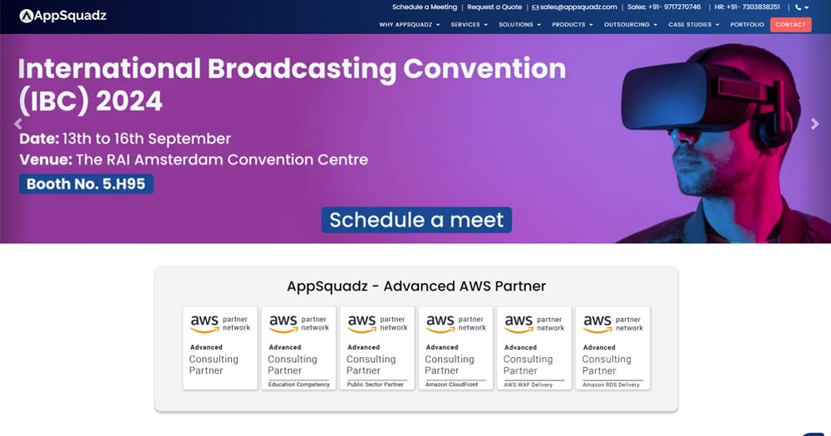Click Schedule a meet banner button
Image resolution: width=831 pixels, height=436 pixels.
pos(416,220)
